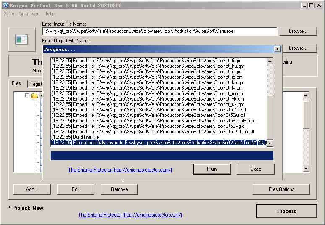Open the Enigma Protector link in the Progress dialog

click(120, 170)
